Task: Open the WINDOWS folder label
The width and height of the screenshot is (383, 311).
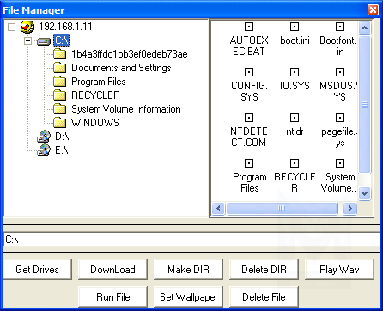Action: coord(95,123)
